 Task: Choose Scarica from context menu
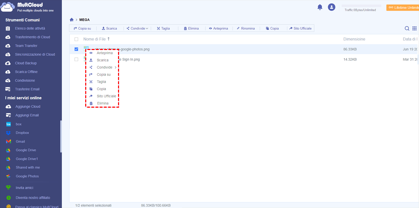102,60
